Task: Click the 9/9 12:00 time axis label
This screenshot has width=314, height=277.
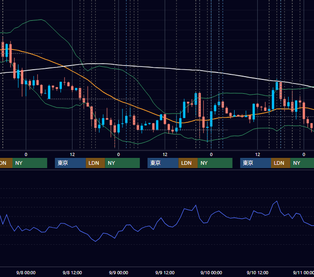Action: pos(165,272)
